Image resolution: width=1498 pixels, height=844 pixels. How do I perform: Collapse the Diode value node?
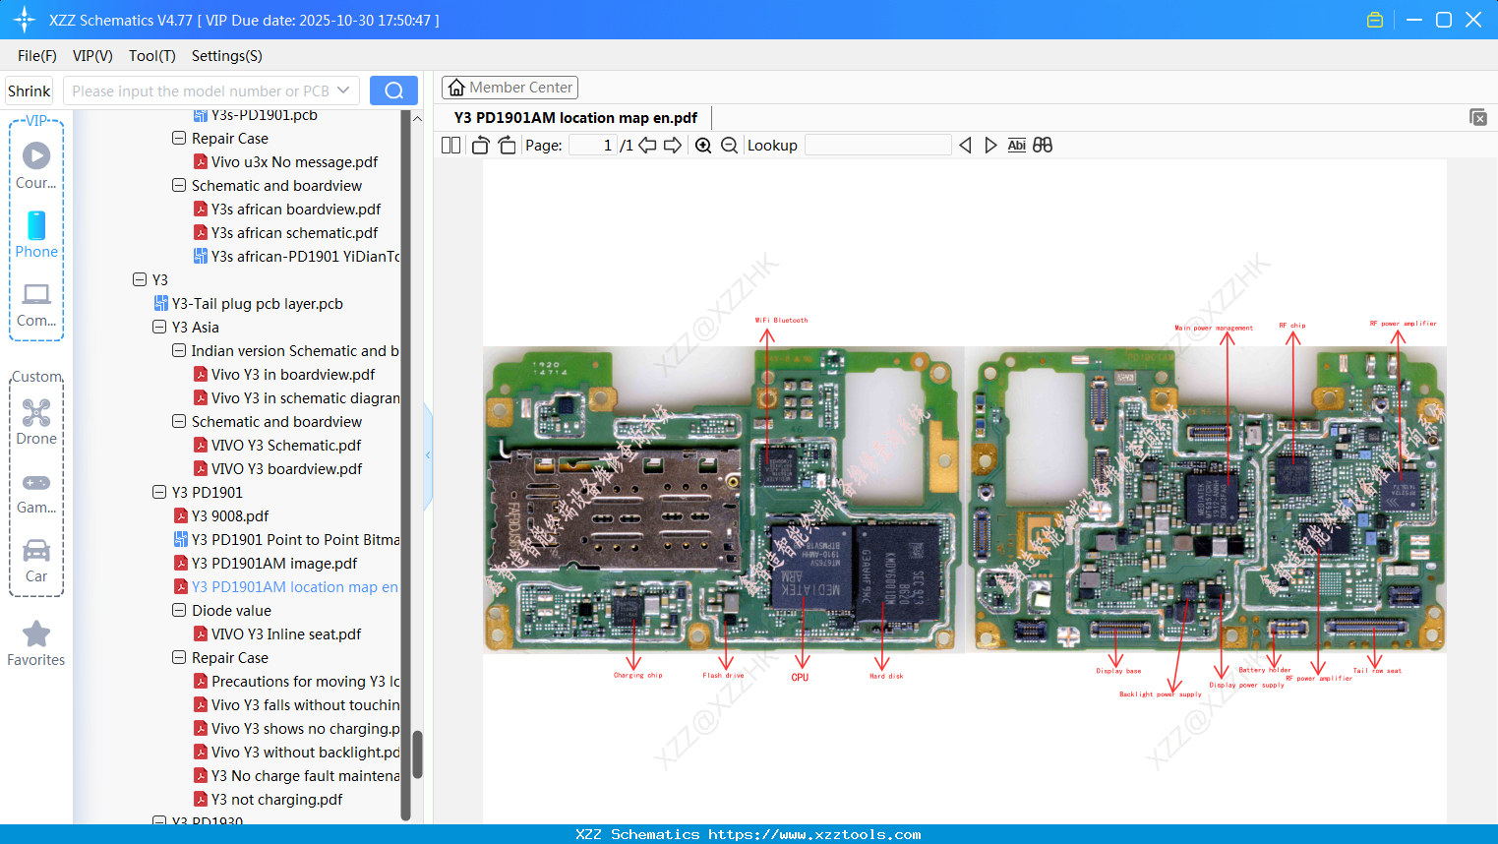(x=178, y=610)
